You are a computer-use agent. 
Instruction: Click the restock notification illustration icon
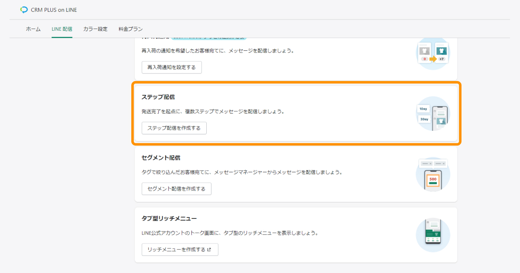click(x=433, y=54)
